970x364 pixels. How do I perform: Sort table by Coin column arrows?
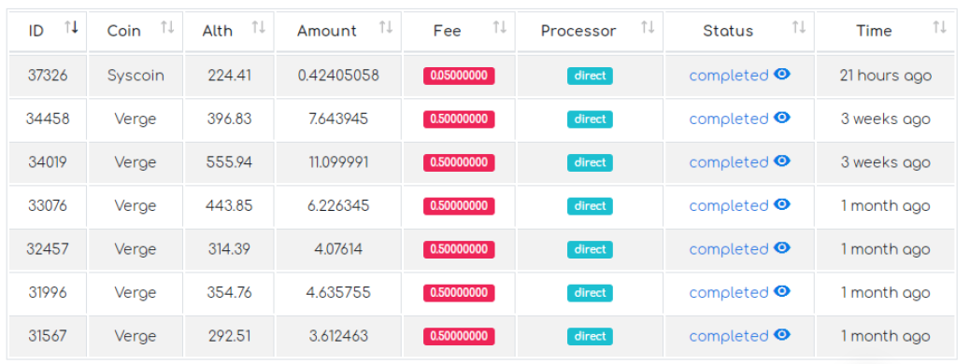click(x=167, y=27)
